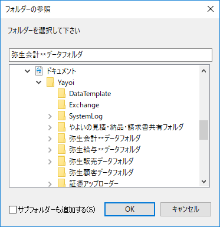
Task: Expand the SystemLog folder node
Action: tap(50, 116)
